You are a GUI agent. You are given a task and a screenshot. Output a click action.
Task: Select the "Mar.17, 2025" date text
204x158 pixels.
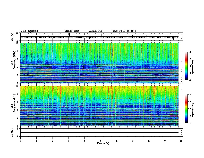[x=72, y=31]
